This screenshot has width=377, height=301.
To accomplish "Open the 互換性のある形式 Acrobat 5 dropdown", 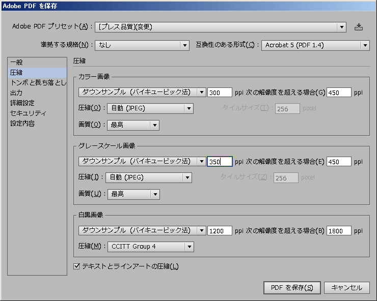I will click(x=315, y=45).
